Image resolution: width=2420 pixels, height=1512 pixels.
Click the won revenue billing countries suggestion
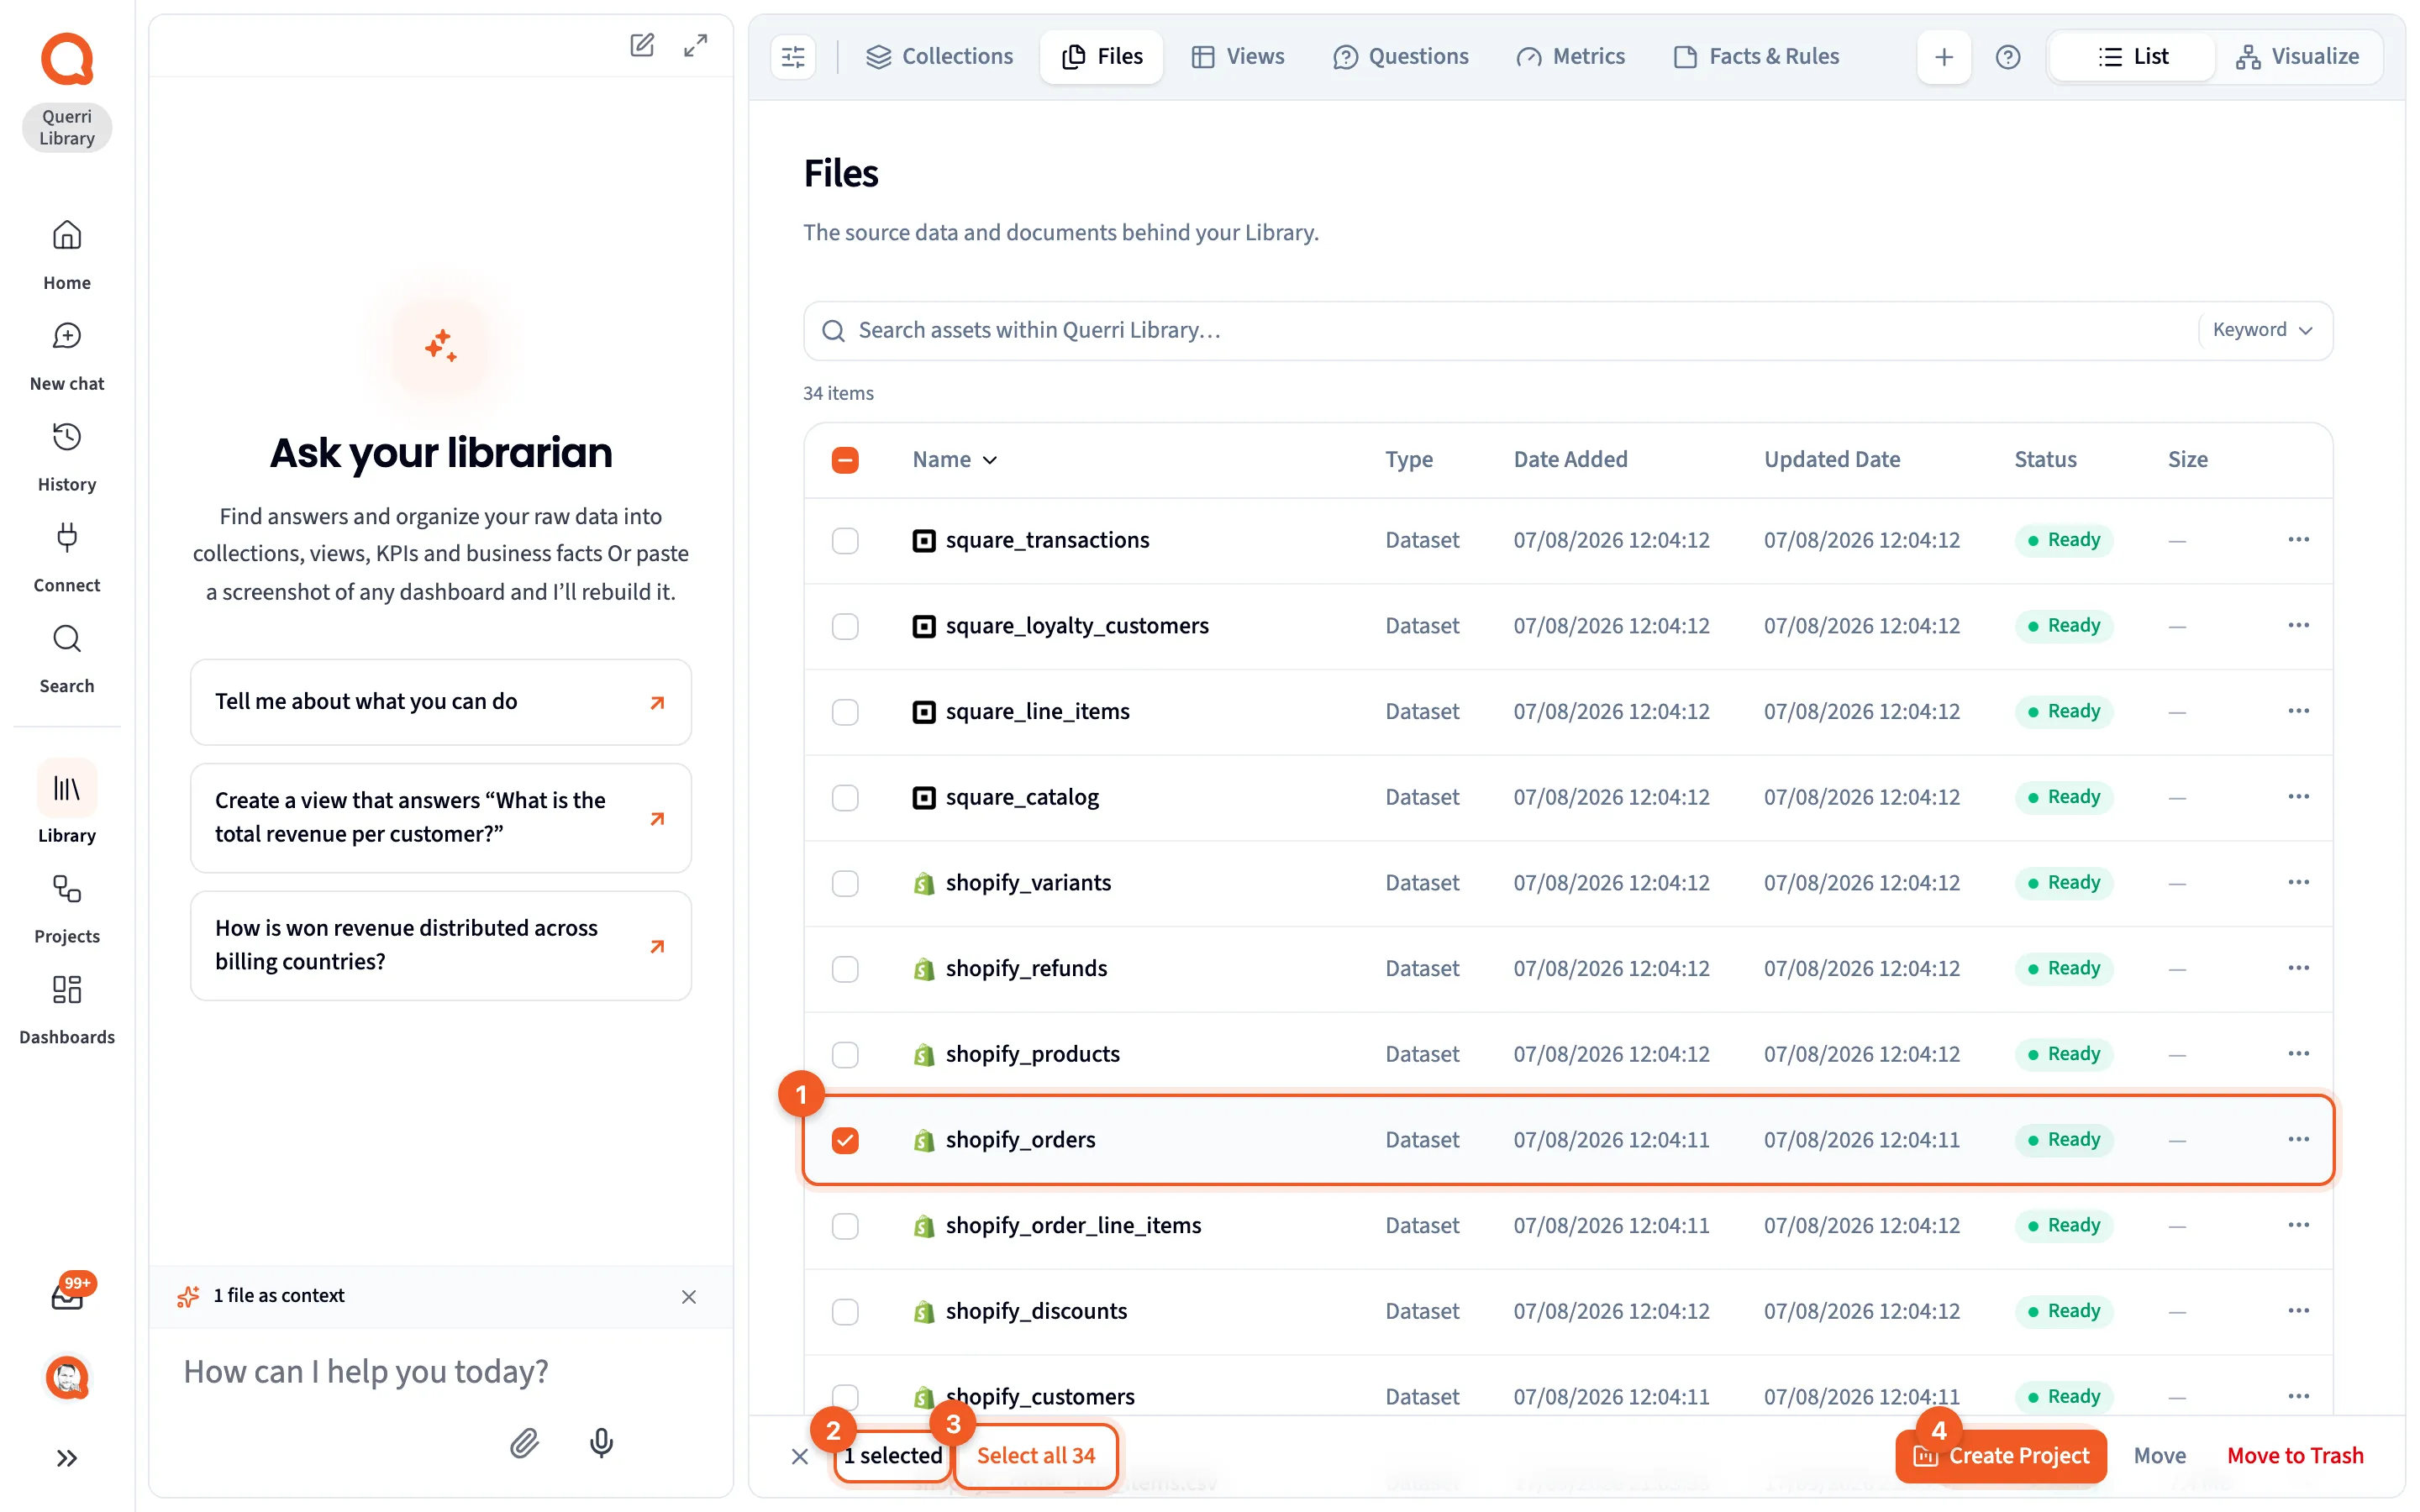tap(441, 946)
